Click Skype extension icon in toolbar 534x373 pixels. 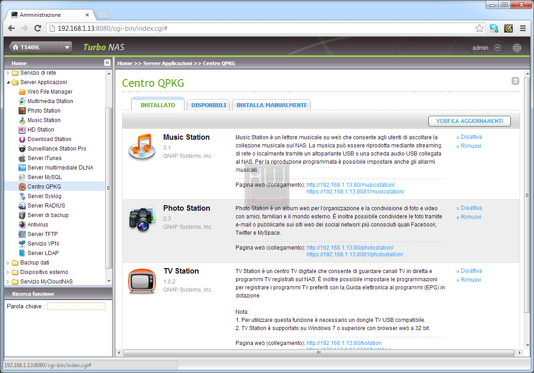click(494, 28)
